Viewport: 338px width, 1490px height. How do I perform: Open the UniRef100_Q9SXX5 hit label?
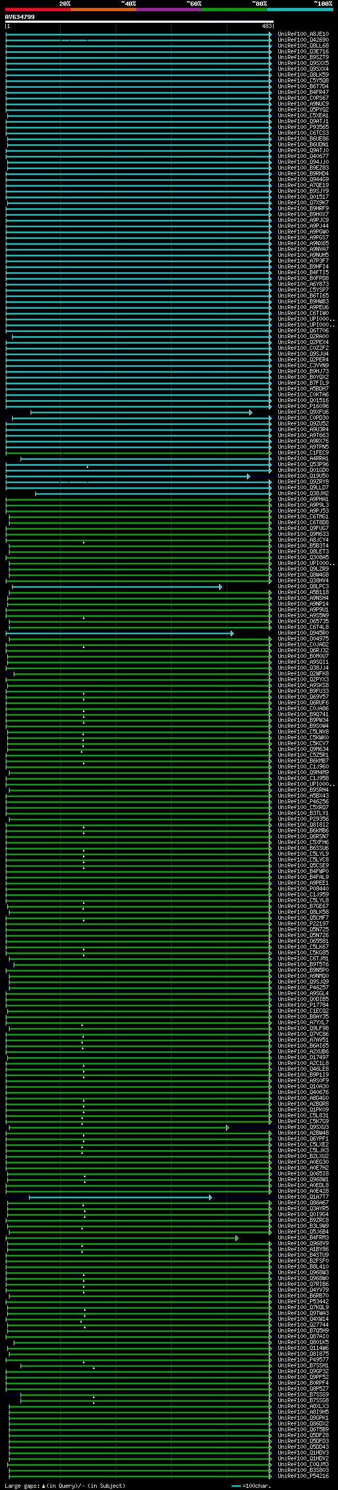point(303,63)
